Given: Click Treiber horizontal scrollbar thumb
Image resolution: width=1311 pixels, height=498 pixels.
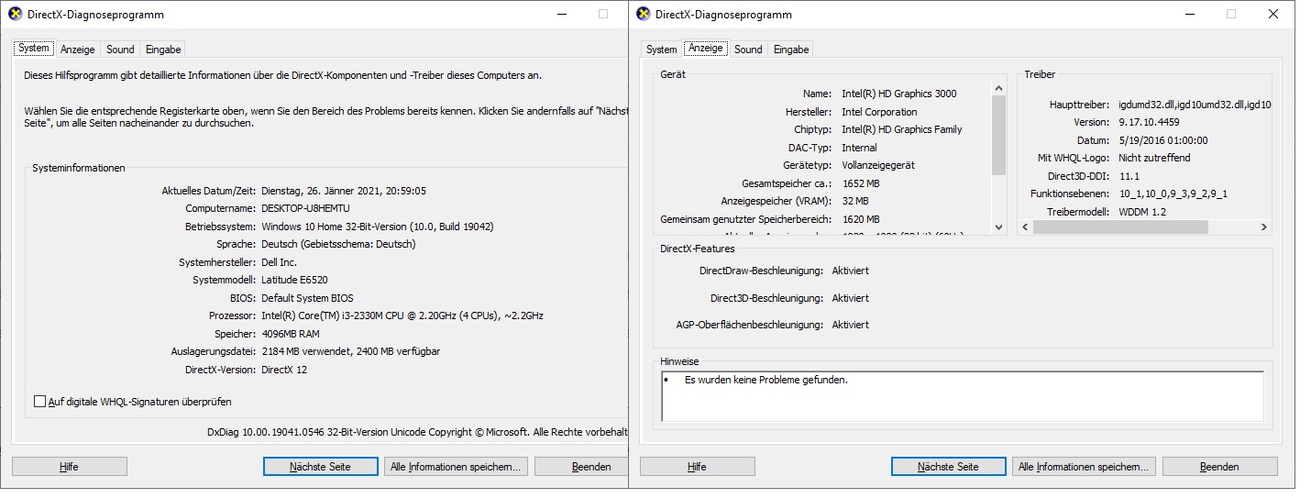Looking at the screenshot, I should click(1120, 227).
